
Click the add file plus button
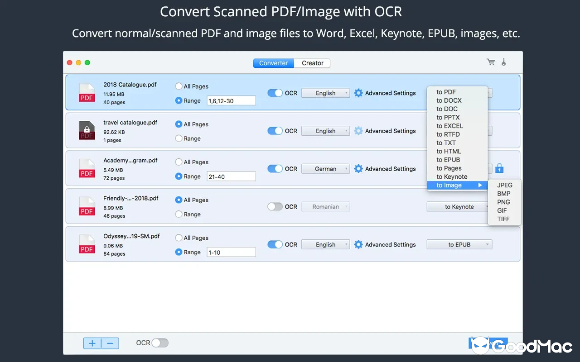pyautogui.click(x=93, y=343)
